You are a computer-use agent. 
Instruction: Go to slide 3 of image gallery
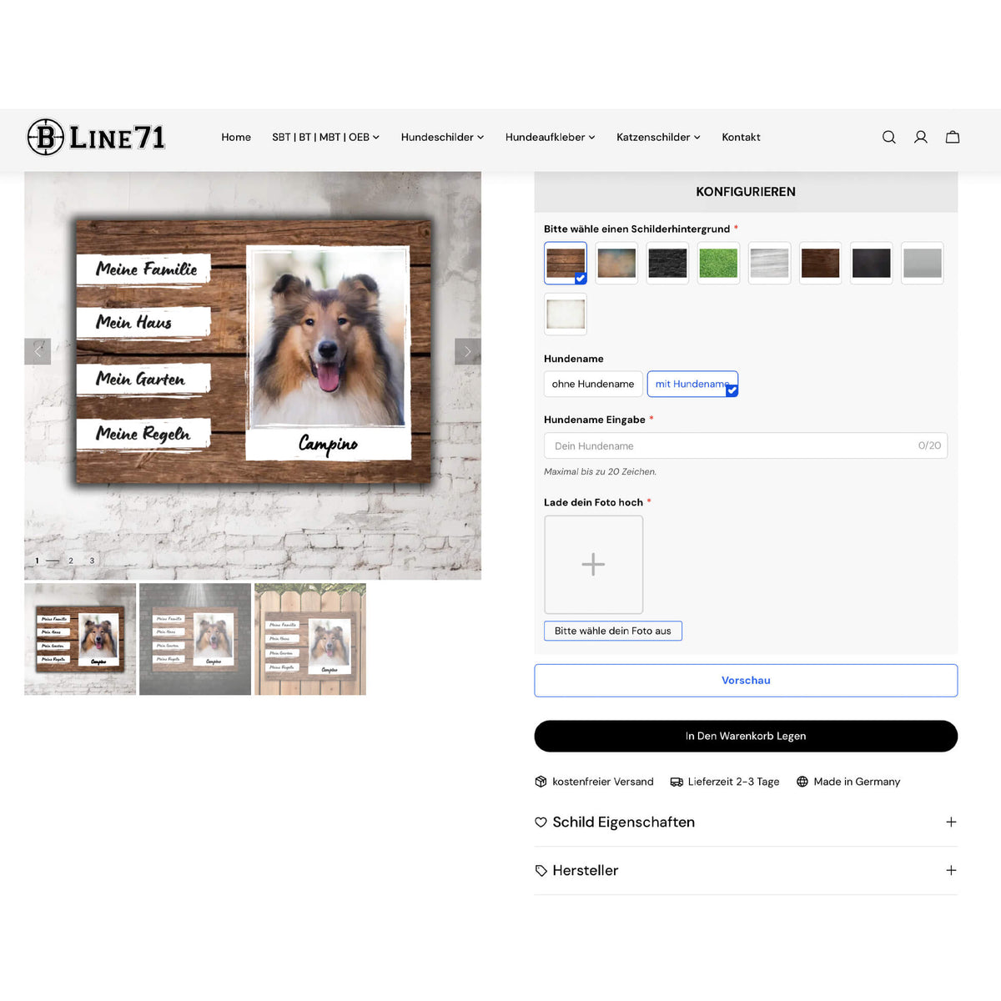pos(92,561)
